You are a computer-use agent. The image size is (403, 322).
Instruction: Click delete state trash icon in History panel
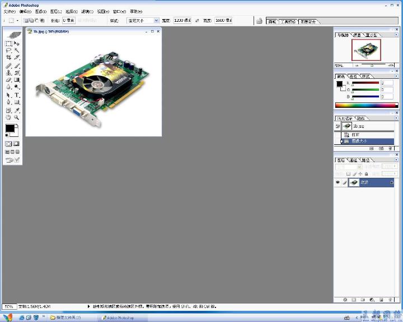(391, 148)
